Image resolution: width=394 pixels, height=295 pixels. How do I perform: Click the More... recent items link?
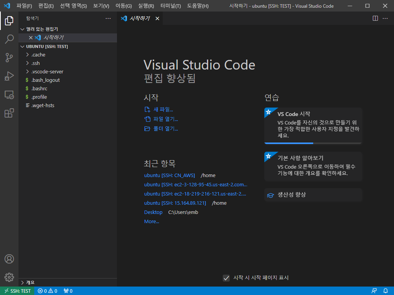pyautogui.click(x=152, y=222)
